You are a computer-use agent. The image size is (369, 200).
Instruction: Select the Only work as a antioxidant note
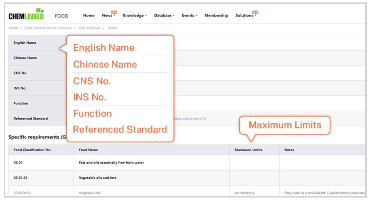pyautogui.click(x=325, y=193)
